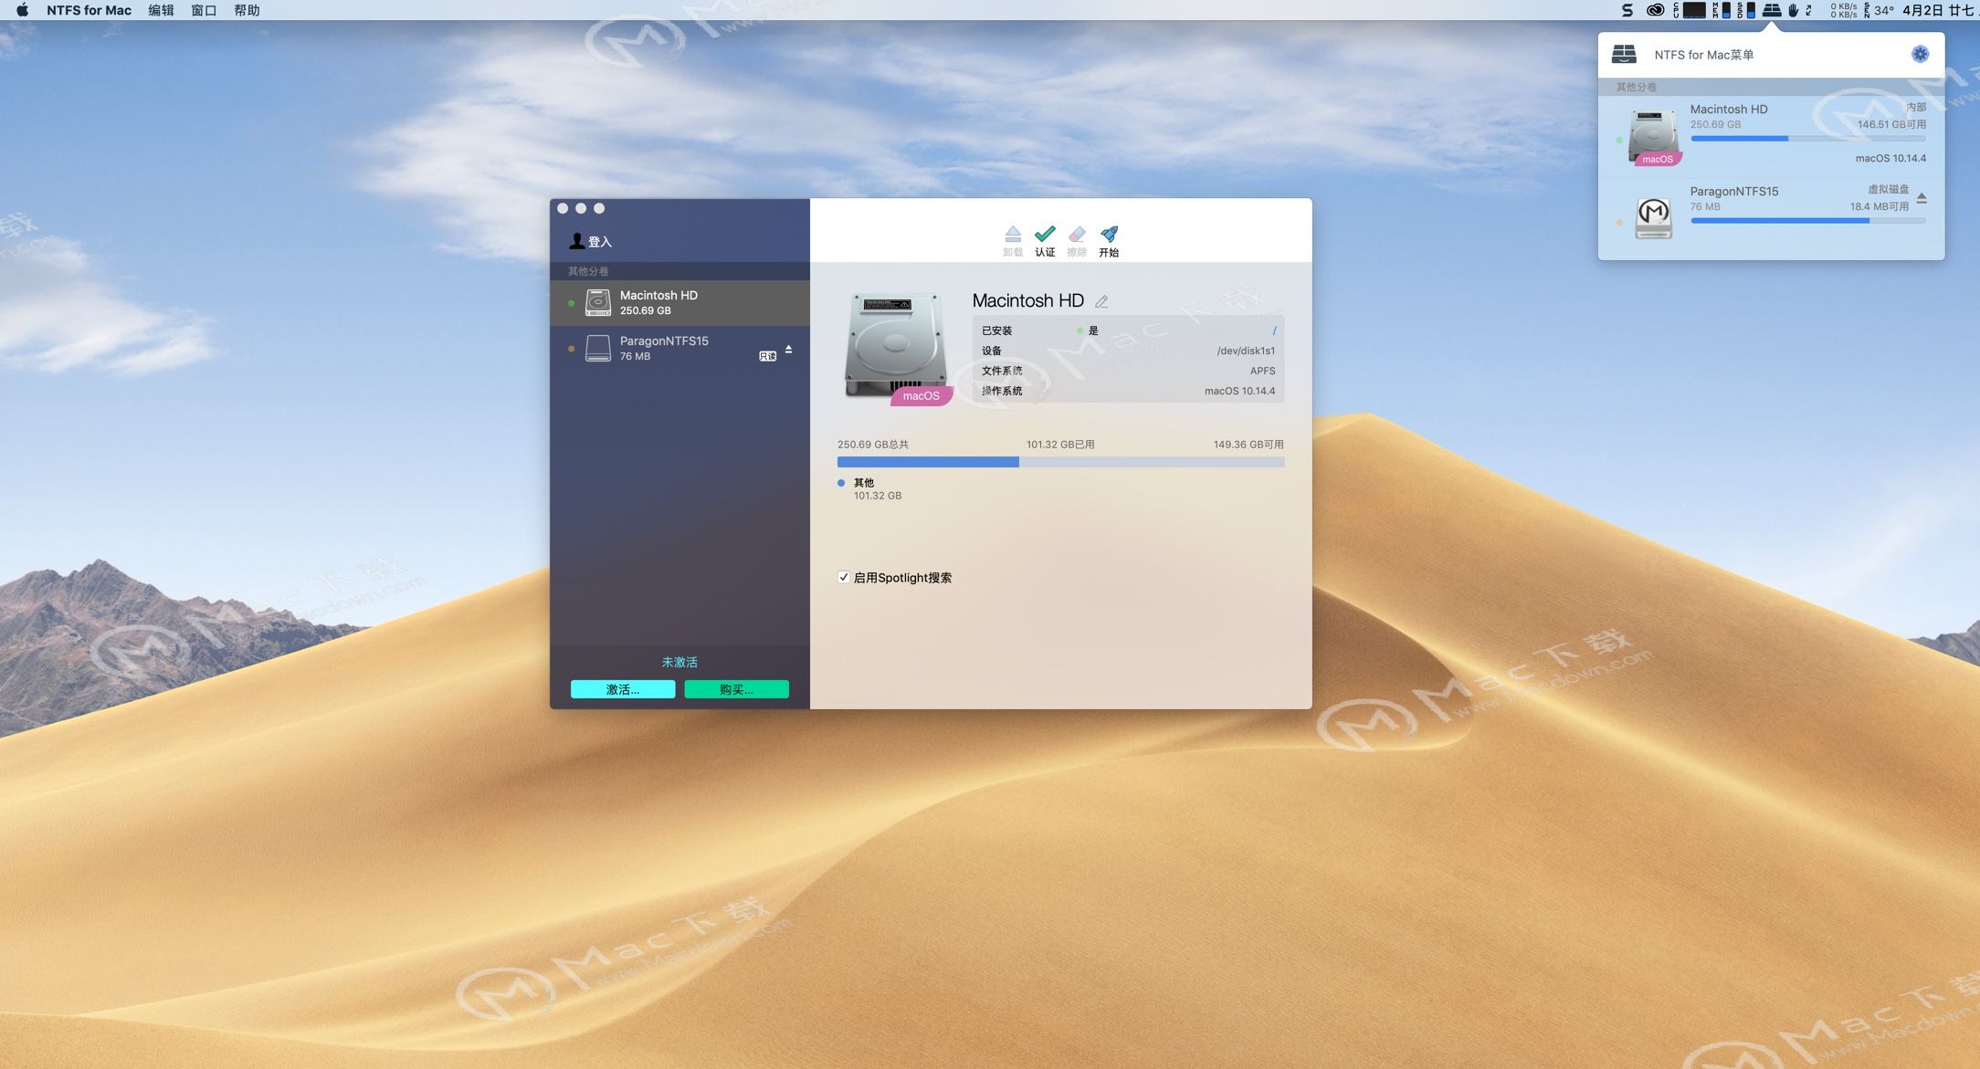The width and height of the screenshot is (1980, 1069).
Task: Click the network speed KB/s indicator
Action: (1843, 10)
